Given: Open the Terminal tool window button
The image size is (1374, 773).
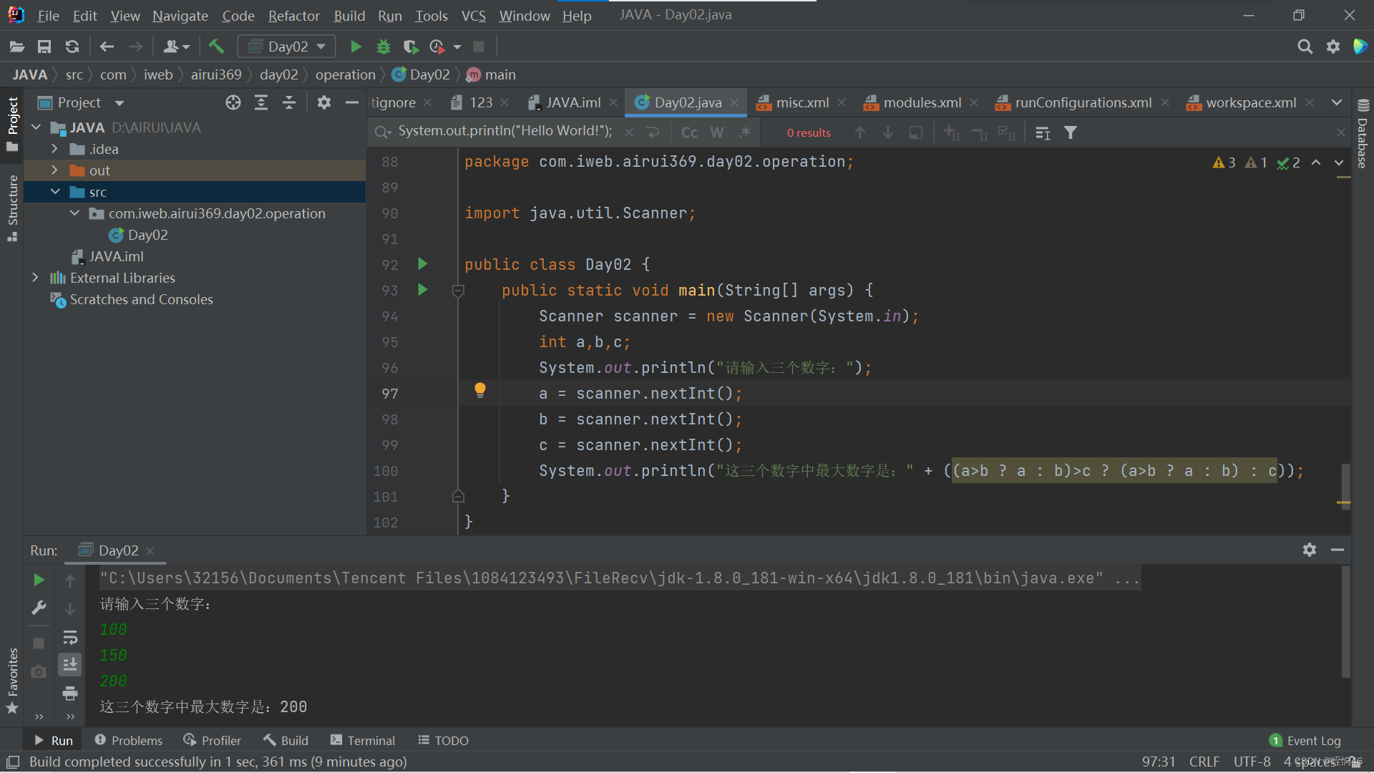Looking at the screenshot, I should 362,740.
